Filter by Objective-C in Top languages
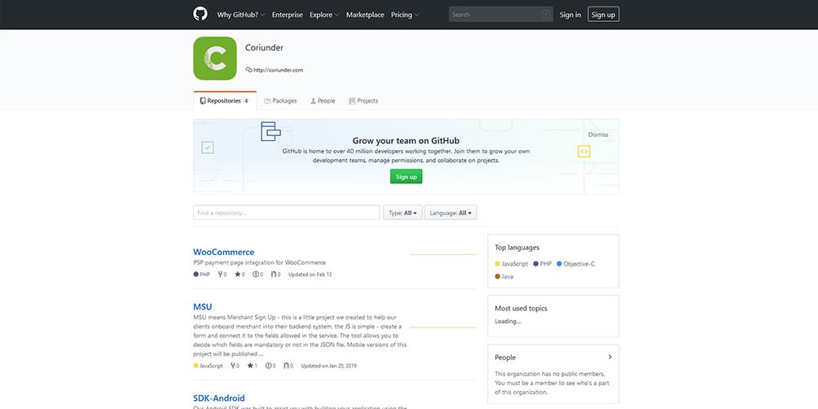Image resolution: width=818 pixels, height=409 pixels. (576, 264)
